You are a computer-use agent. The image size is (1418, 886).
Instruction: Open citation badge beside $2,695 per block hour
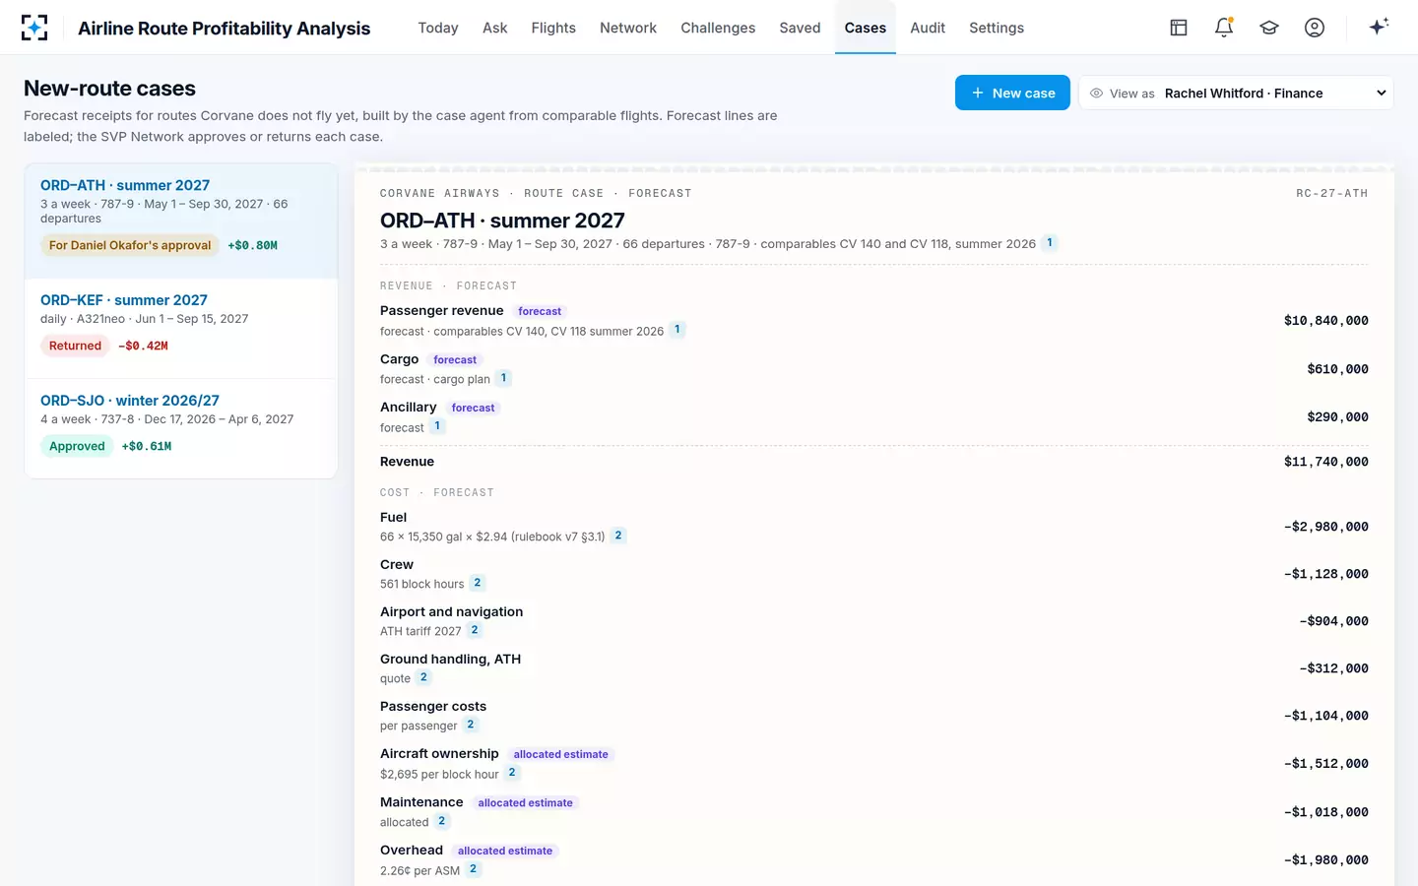pos(512,773)
